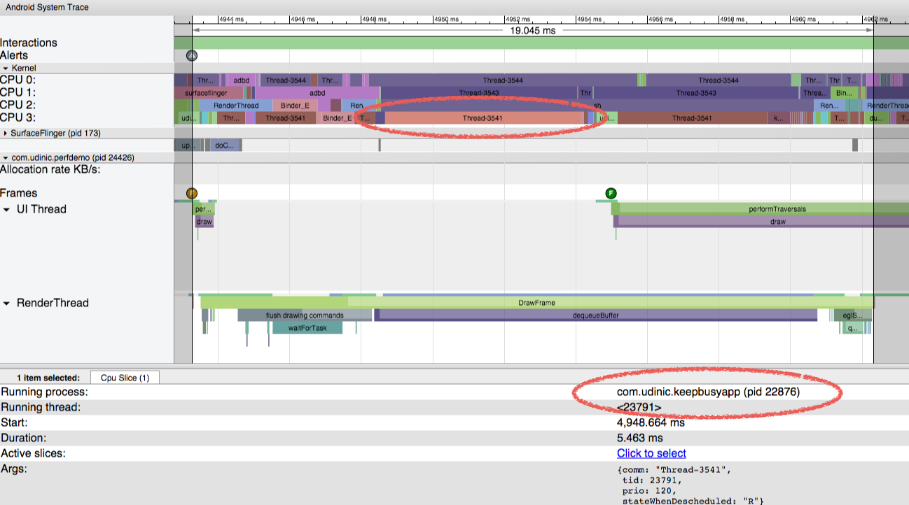
Task: Select the 'flush drawing commands' slice
Action: 305,315
